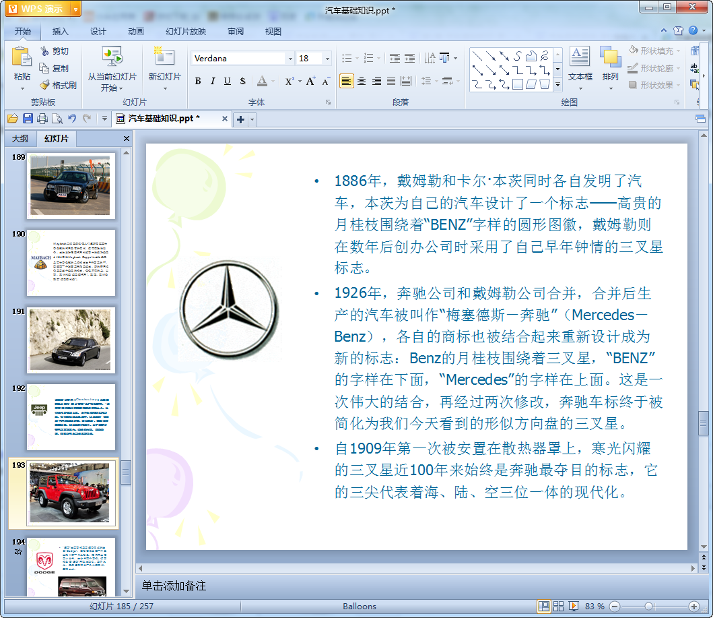The image size is (713, 618).
Task: Open WPS help question mark icon
Action: pos(693,30)
